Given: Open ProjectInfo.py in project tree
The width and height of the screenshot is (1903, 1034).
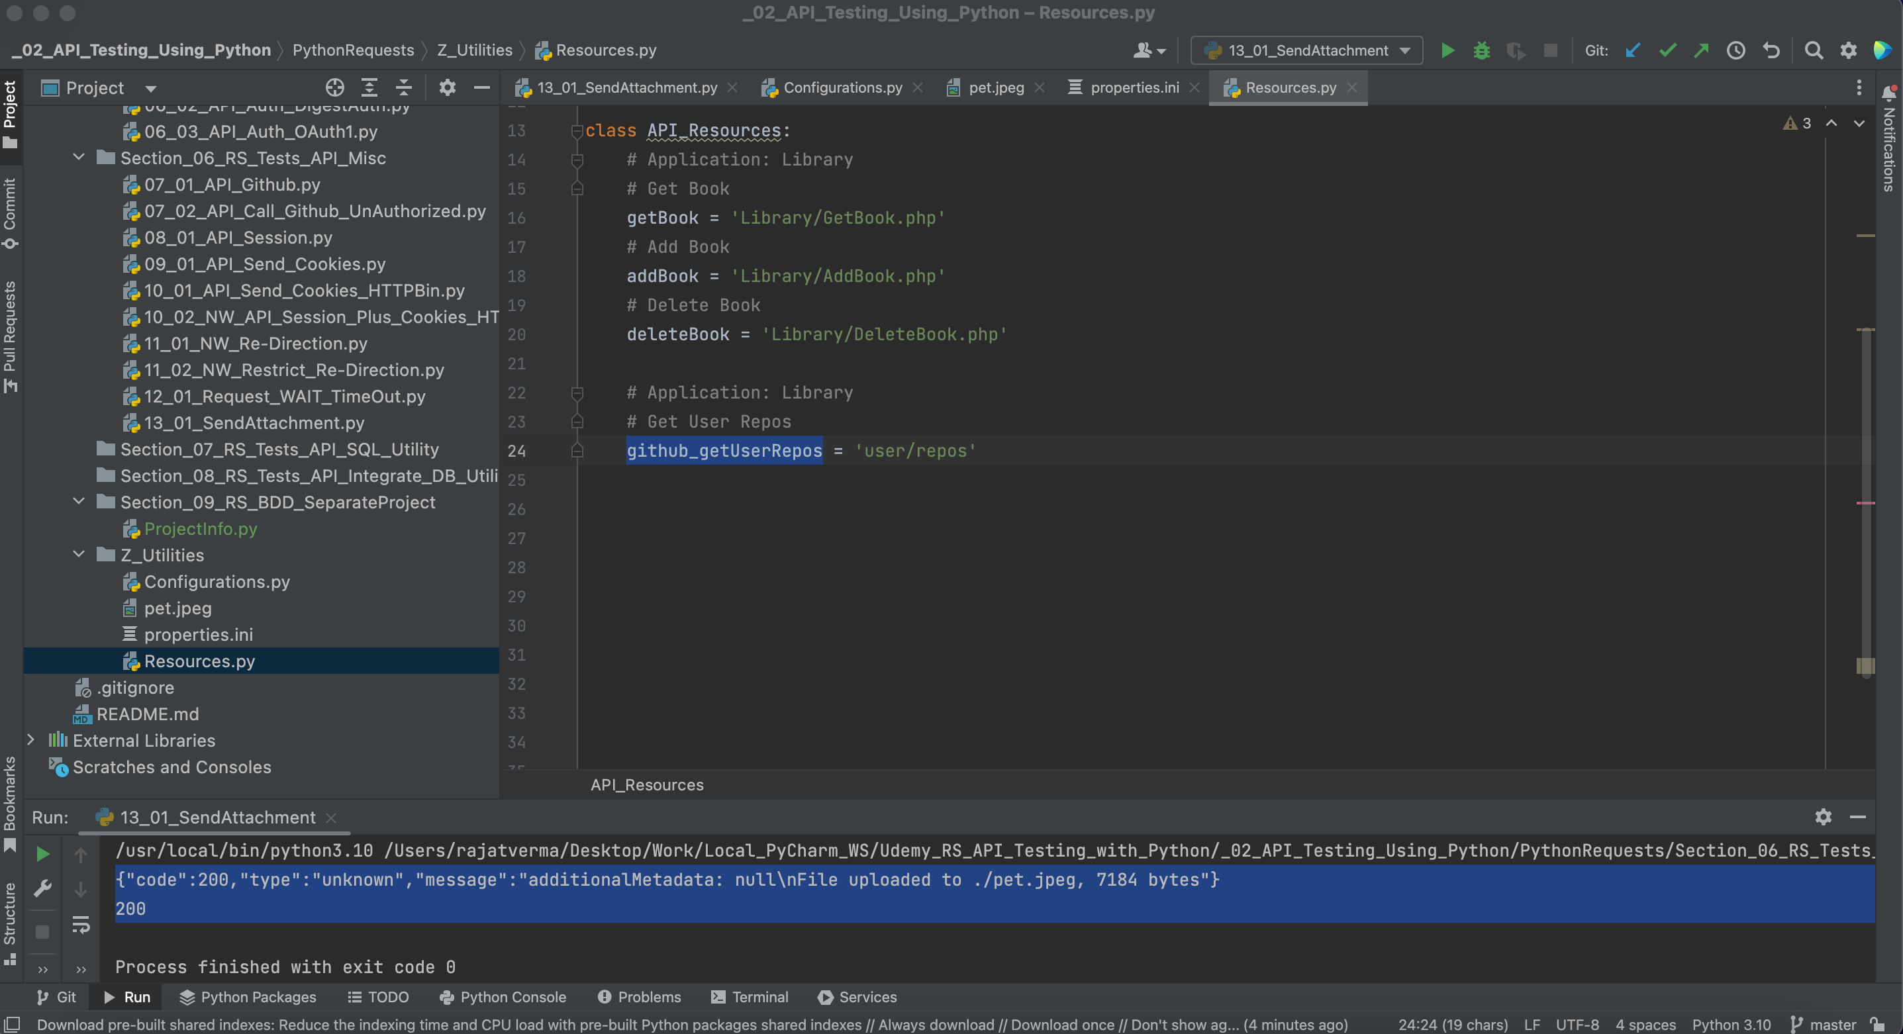Looking at the screenshot, I should point(200,528).
